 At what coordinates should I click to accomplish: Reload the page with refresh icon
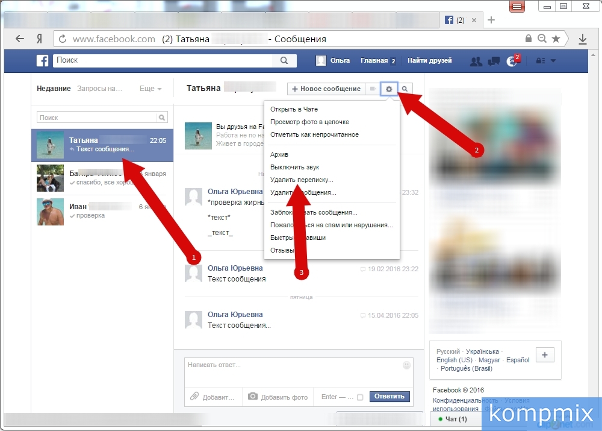63,39
